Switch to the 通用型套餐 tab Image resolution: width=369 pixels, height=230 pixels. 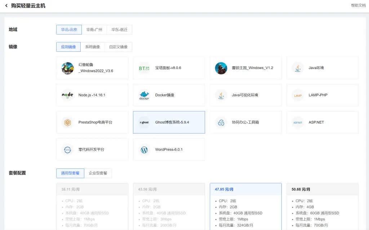pos(70,173)
